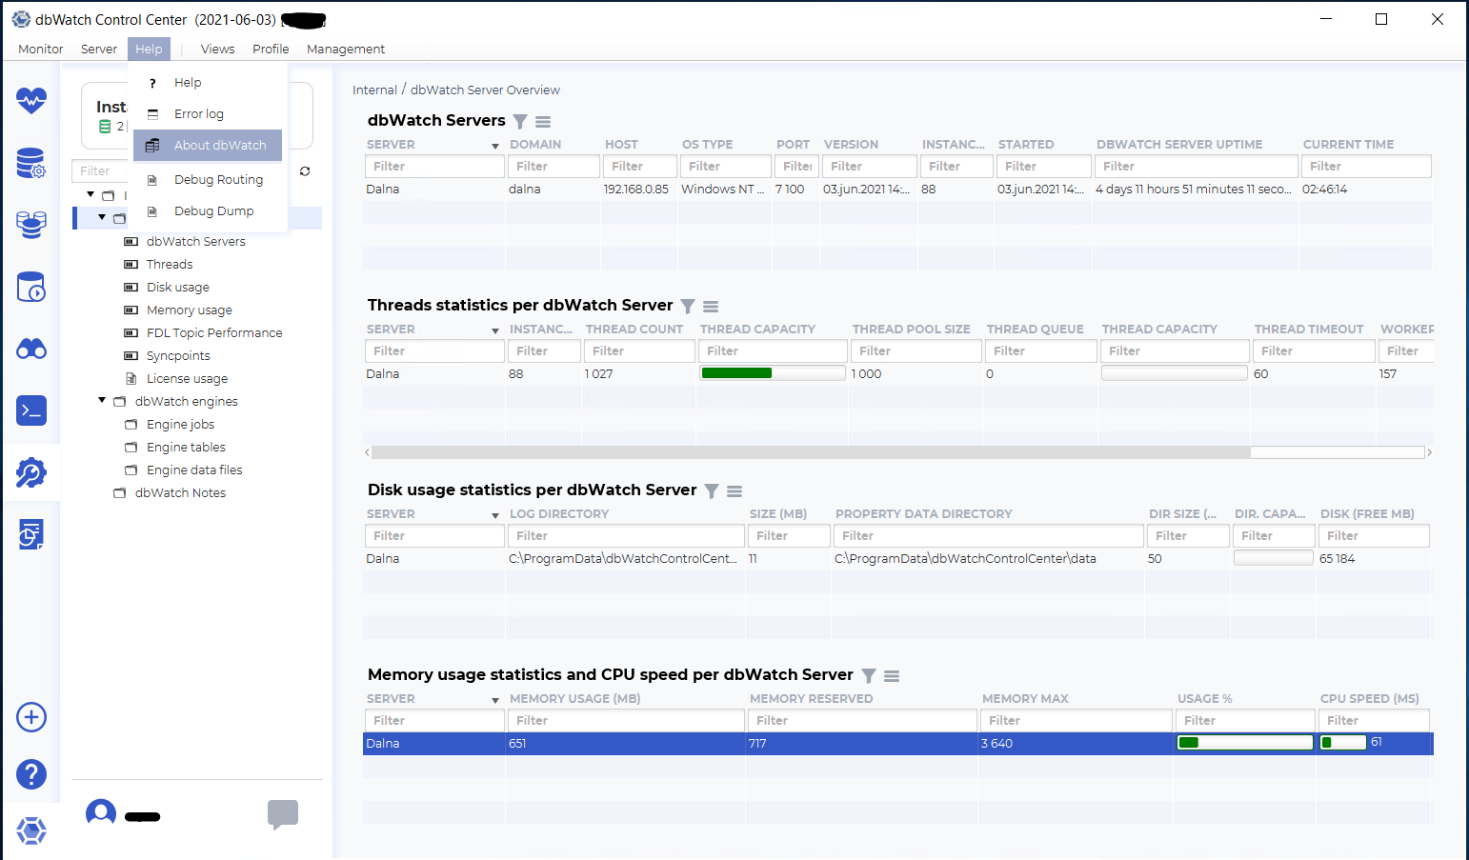Screen dimensions: 1469x860
Task: Open the database settings sidebar icon
Action: [x=31, y=163]
